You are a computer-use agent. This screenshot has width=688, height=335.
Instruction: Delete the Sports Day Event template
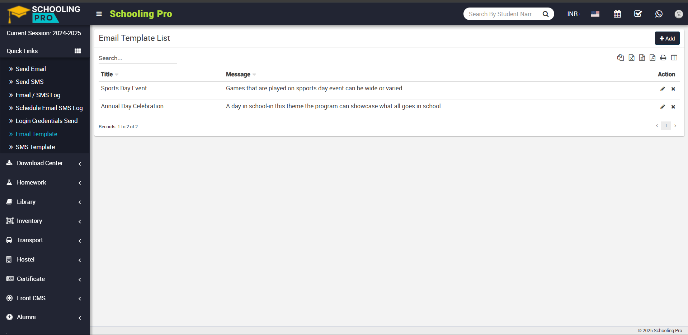point(673,89)
